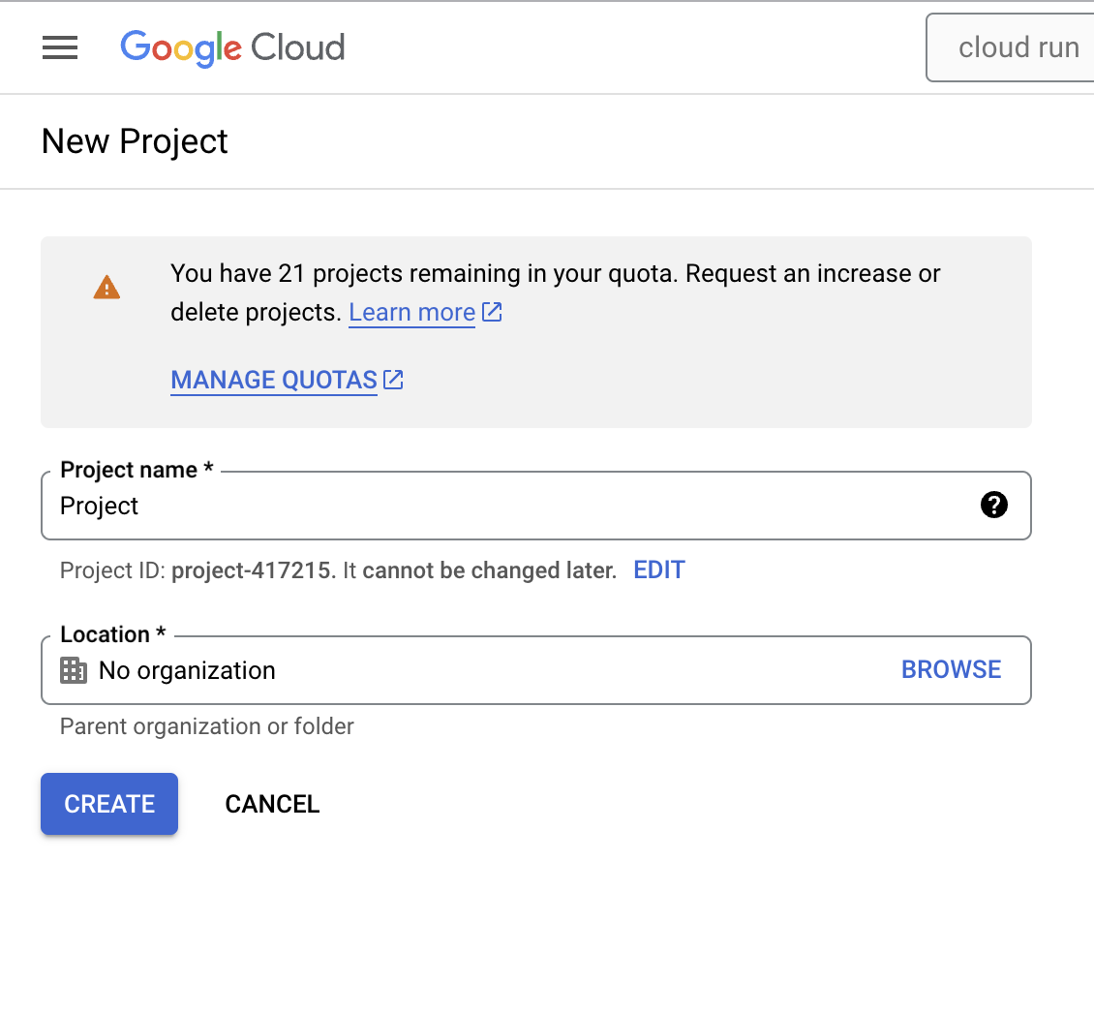Open MANAGE QUOTAS in a new tab
The height and width of the screenshot is (1015, 1094).
click(x=274, y=380)
